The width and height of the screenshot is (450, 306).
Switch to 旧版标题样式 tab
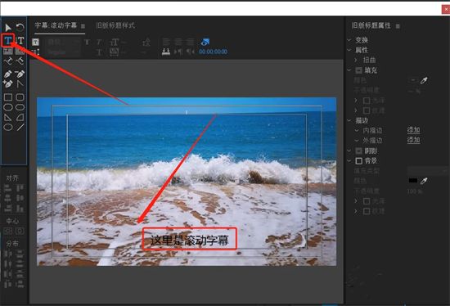pyautogui.click(x=115, y=25)
